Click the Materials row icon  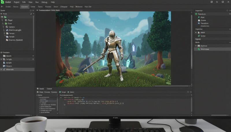pos(4,69)
